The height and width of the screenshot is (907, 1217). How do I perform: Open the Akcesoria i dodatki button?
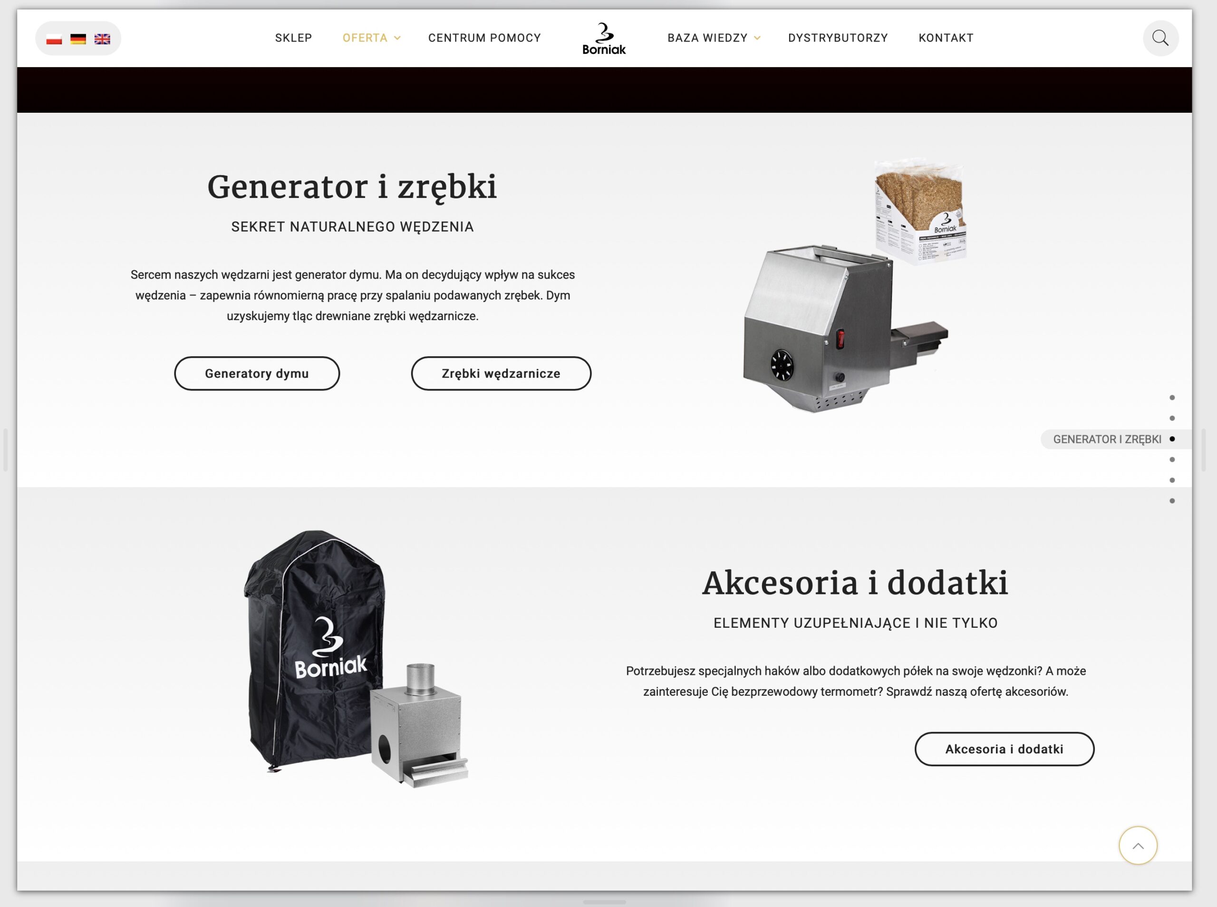click(1004, 749)
